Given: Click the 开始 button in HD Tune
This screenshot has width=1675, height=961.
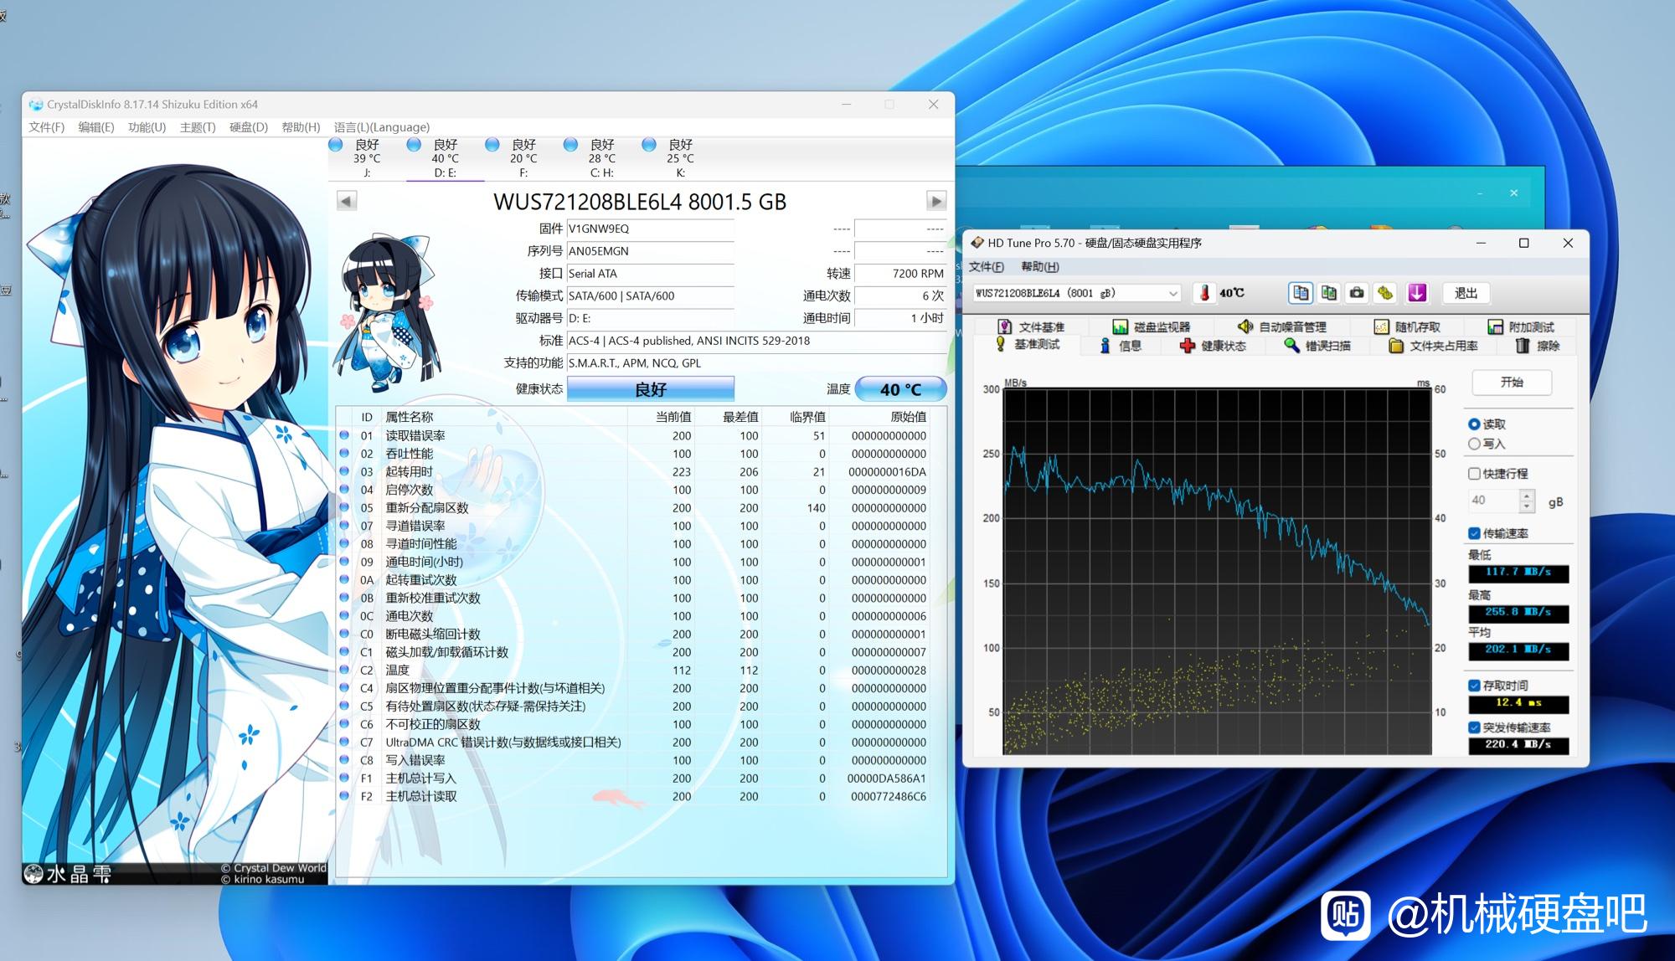Looking at the screenshot, I should tap(1512, 383).
